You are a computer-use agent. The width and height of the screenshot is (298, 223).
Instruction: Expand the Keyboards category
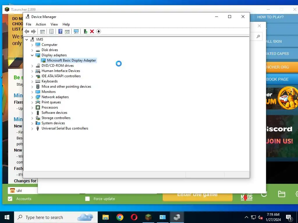coord(32,81)
